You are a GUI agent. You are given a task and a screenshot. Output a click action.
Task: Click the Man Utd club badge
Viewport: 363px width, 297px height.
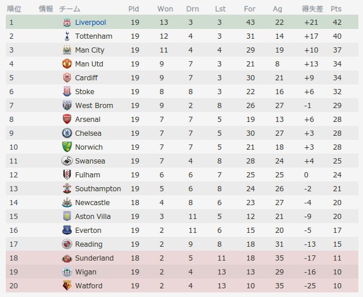(x=67, y=64)
